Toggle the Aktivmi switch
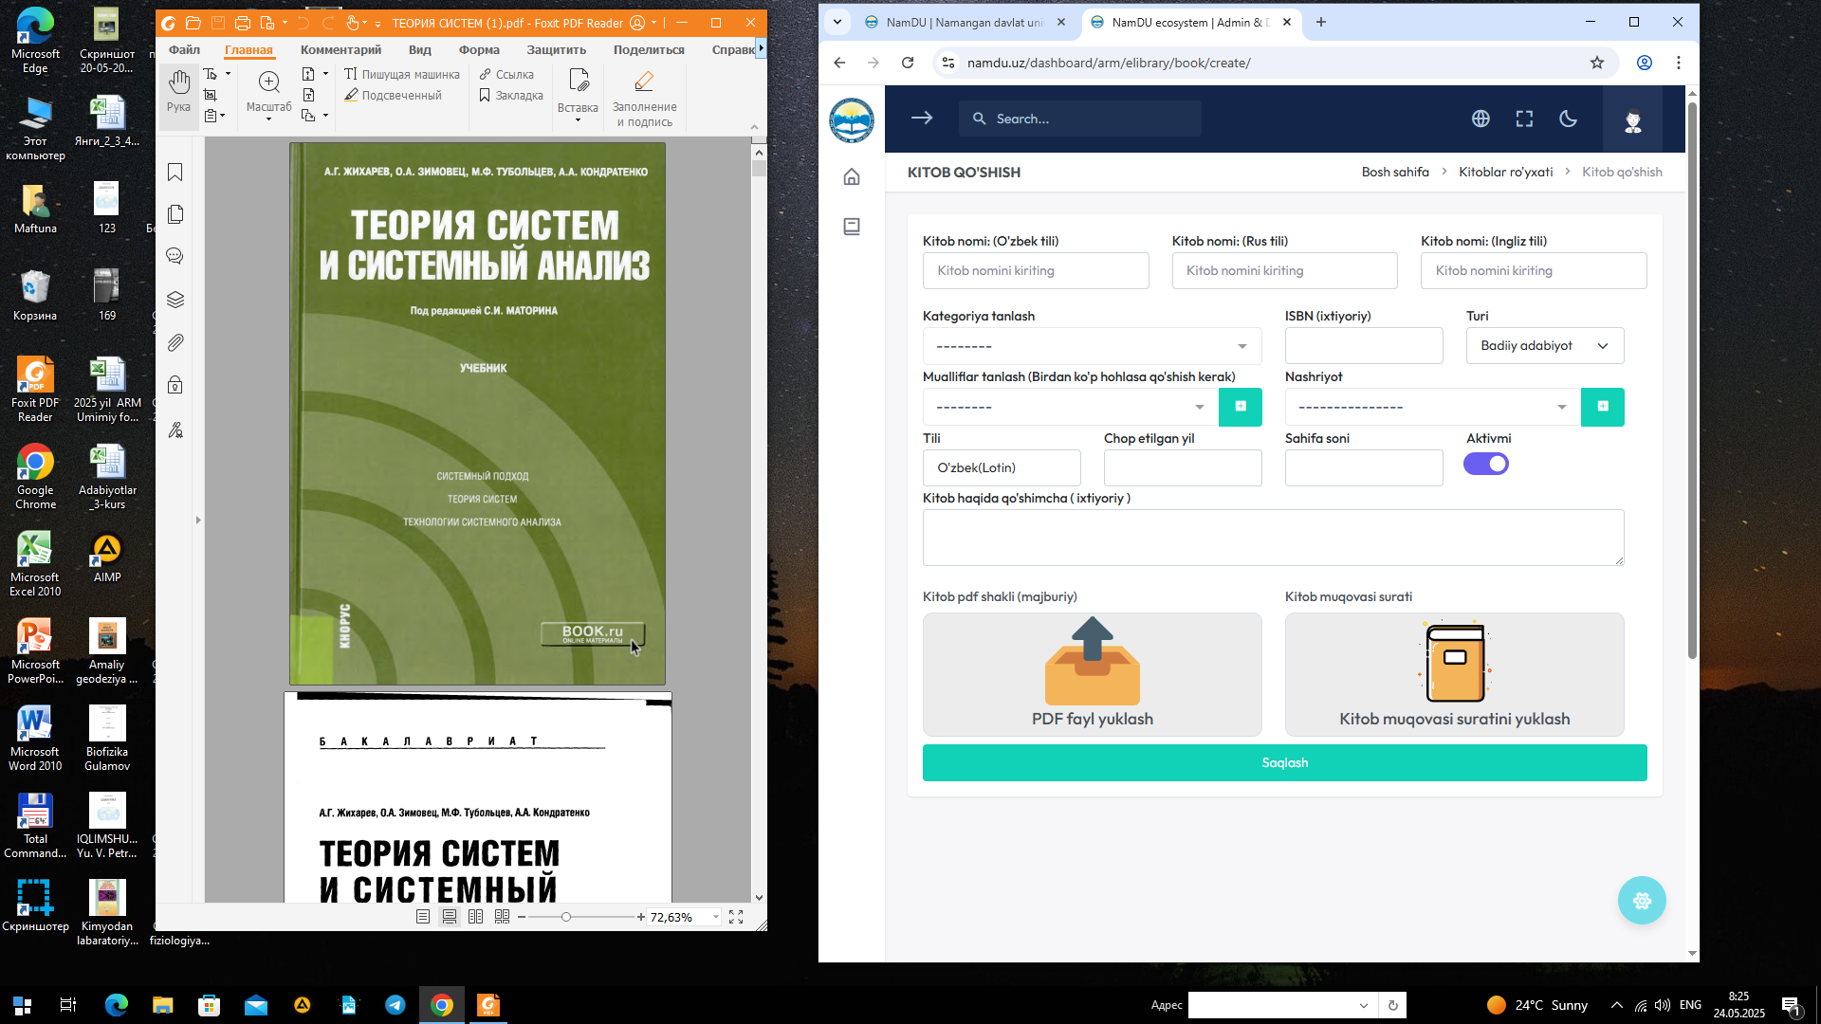The width and height of the screenshot is (1821, 1024). [x=1485, y=464]
